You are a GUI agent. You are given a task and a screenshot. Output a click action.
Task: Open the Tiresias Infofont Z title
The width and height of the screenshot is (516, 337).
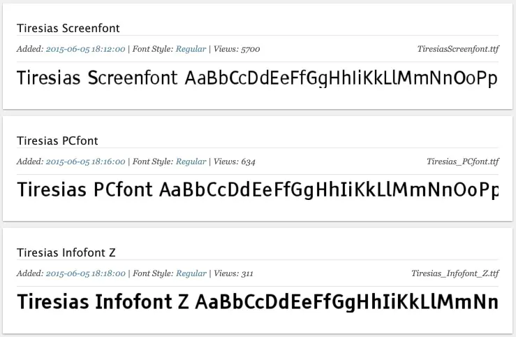[70, 252]
